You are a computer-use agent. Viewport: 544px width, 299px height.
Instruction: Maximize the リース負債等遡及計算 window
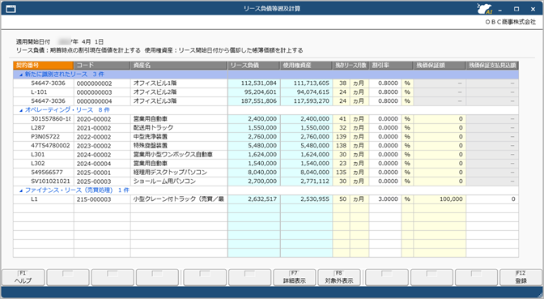516,9
